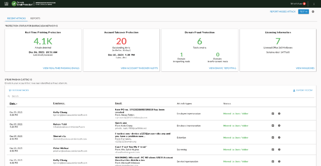Click 1 domain in reporting mode
Screen dimensions: 321x166
181,55
